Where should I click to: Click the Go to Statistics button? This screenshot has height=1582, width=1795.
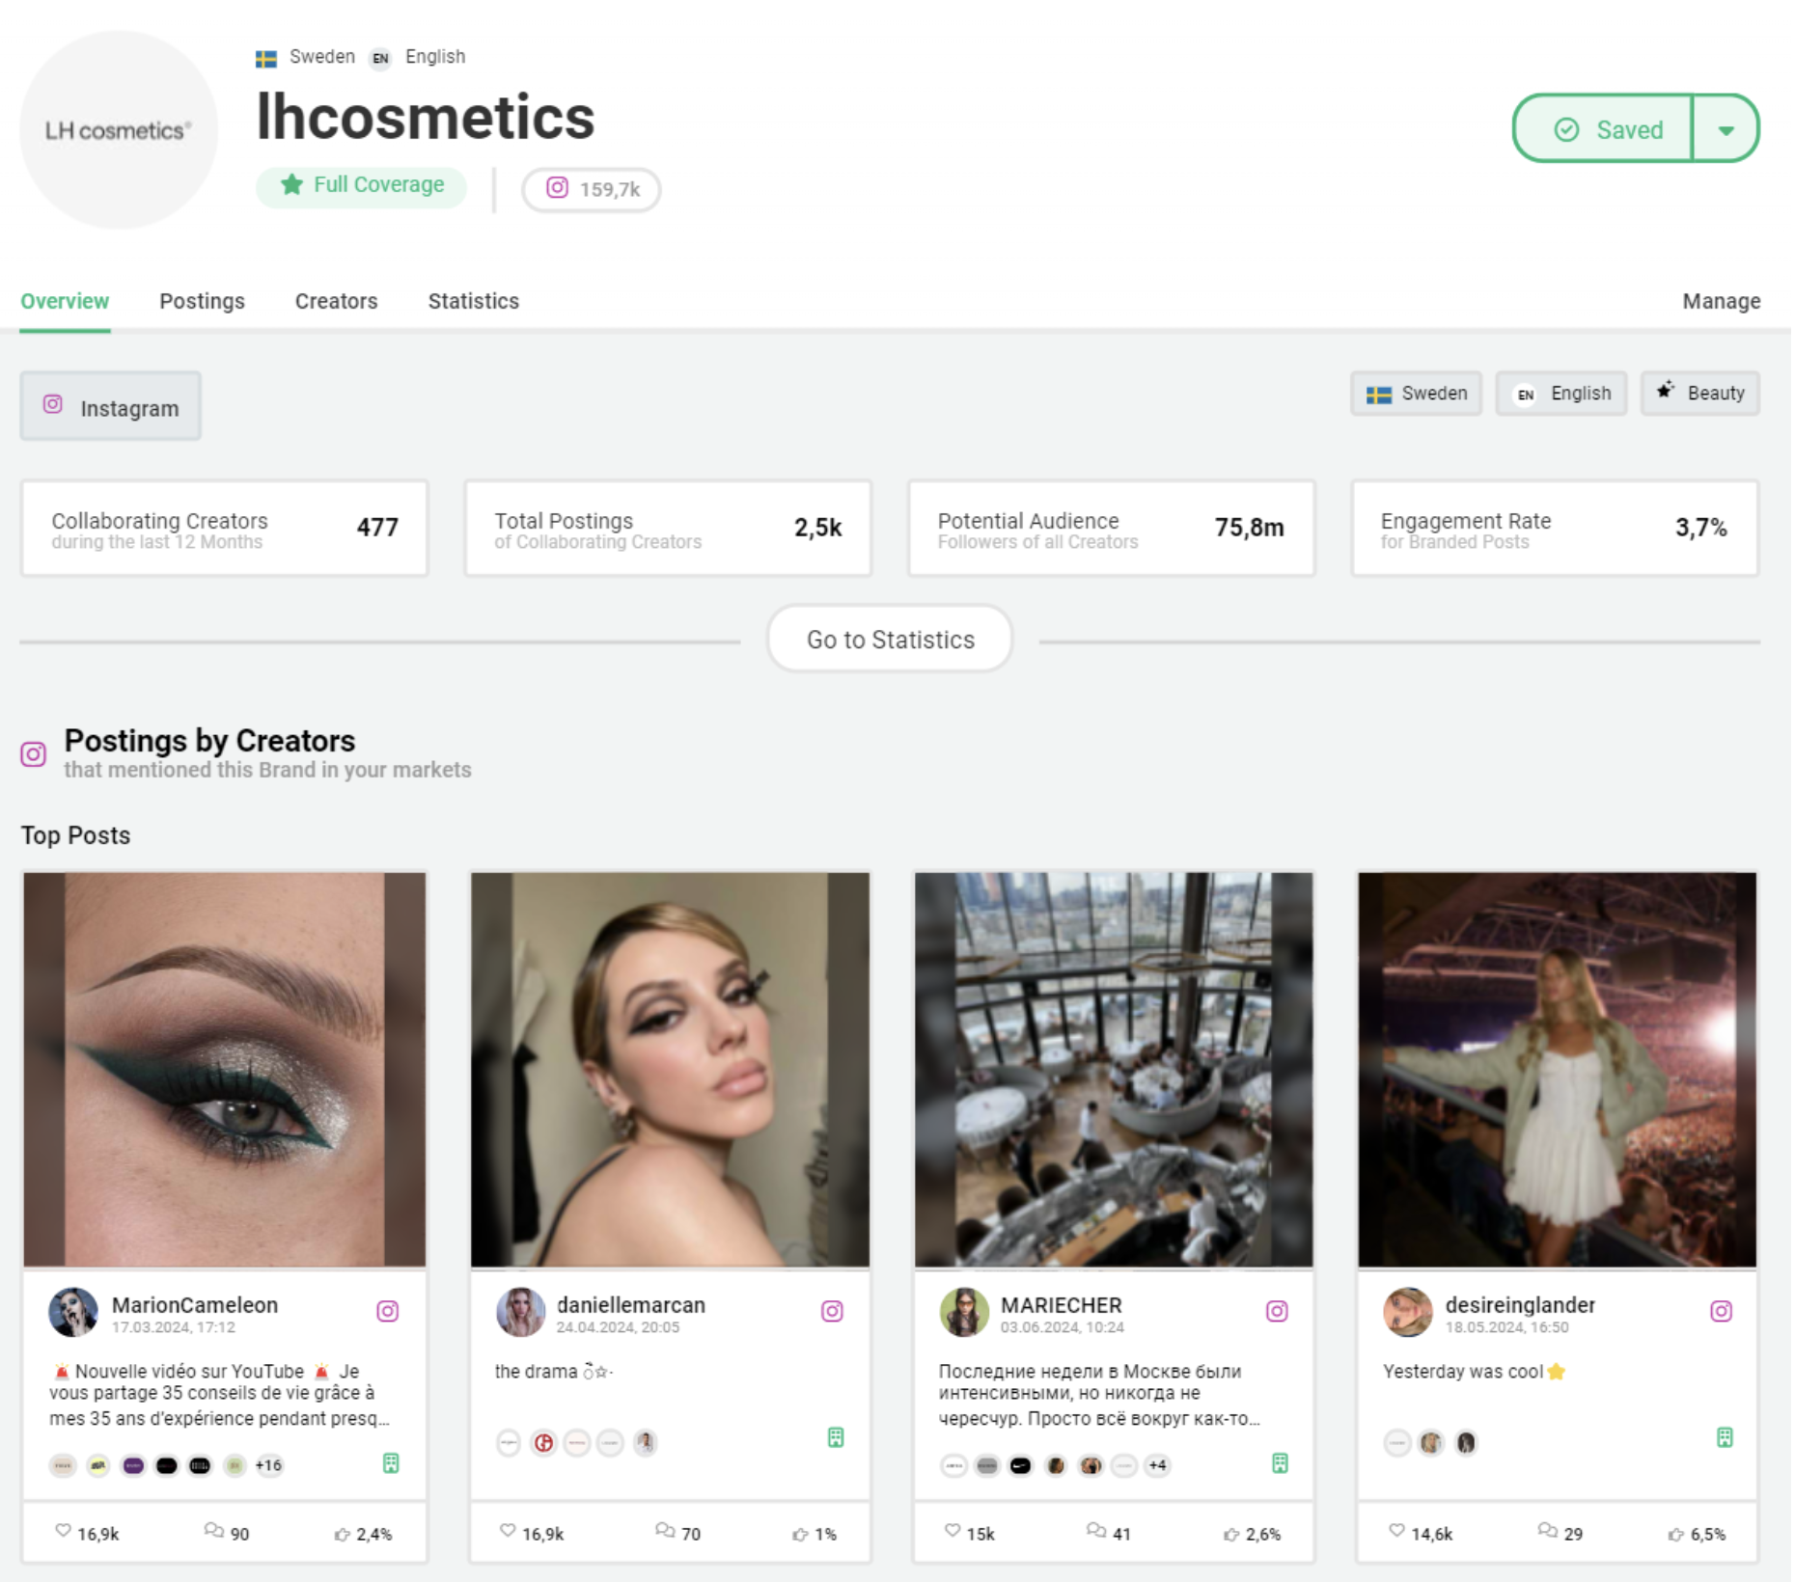tap(889, 639)
